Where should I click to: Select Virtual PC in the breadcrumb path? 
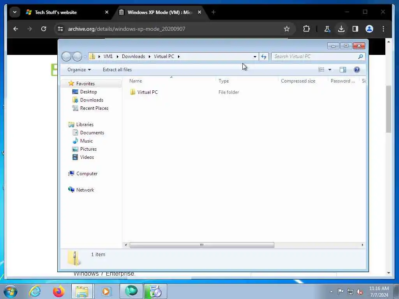coord(164,56)
